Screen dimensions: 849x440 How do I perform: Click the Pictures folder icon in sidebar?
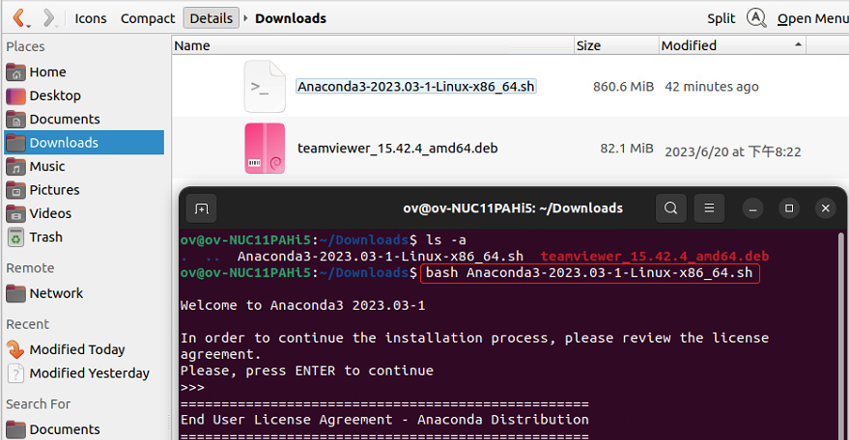point(15,190)
